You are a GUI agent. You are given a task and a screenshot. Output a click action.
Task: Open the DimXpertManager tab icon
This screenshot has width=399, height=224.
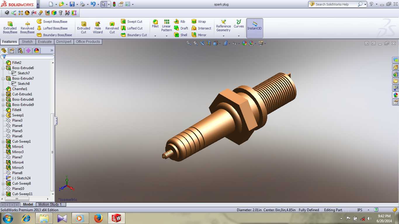28,50
